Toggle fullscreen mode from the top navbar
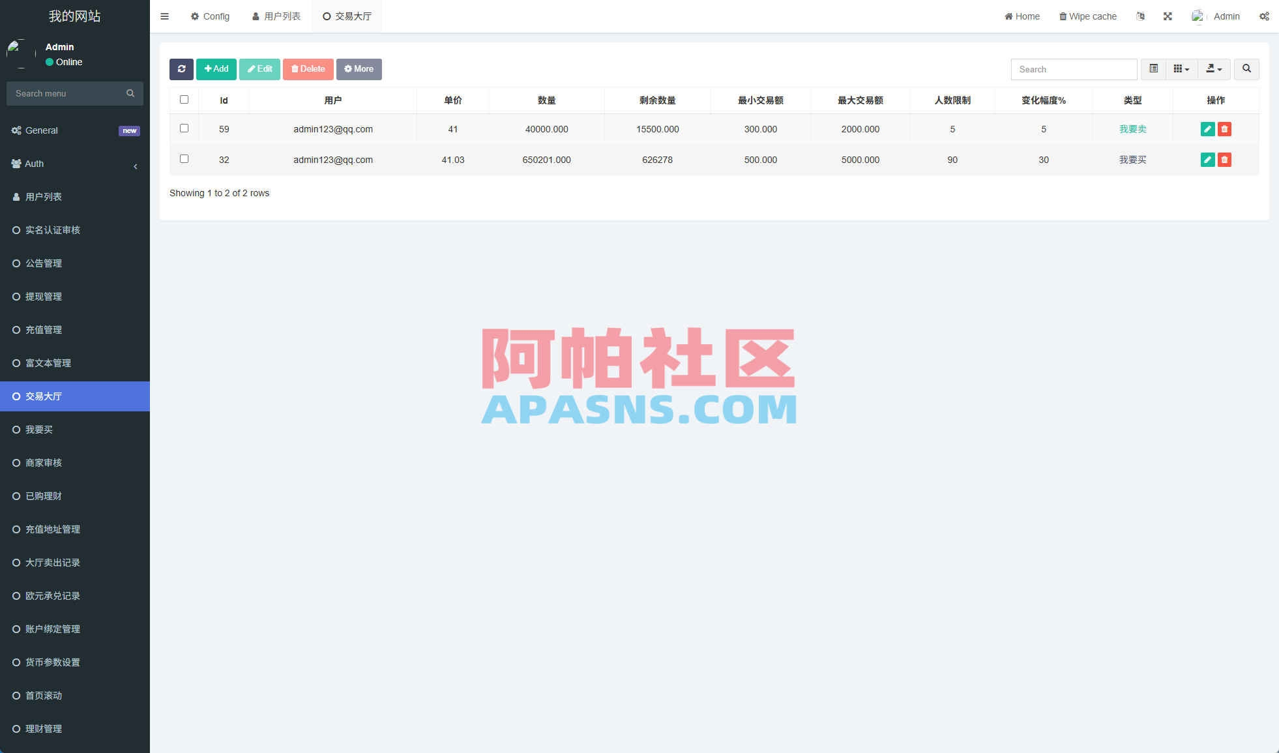The image size is (1279, 753). (x=1168, y=16)
